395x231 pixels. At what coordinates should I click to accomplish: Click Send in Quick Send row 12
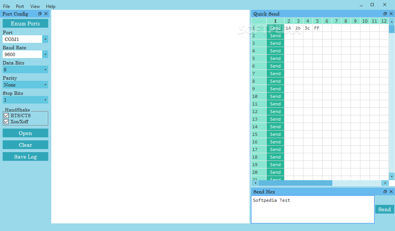[x=275, y=112]
